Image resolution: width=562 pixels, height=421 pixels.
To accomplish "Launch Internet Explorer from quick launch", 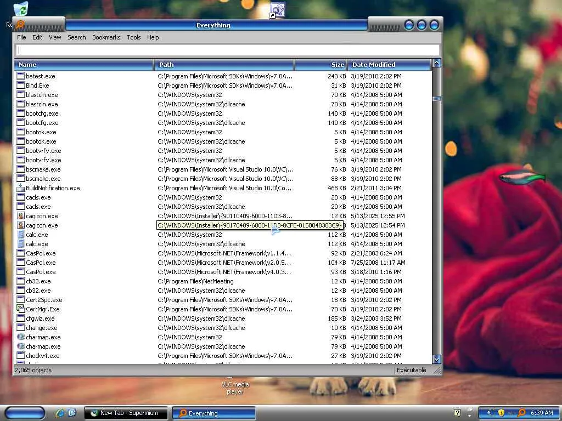I will point(60,413).
